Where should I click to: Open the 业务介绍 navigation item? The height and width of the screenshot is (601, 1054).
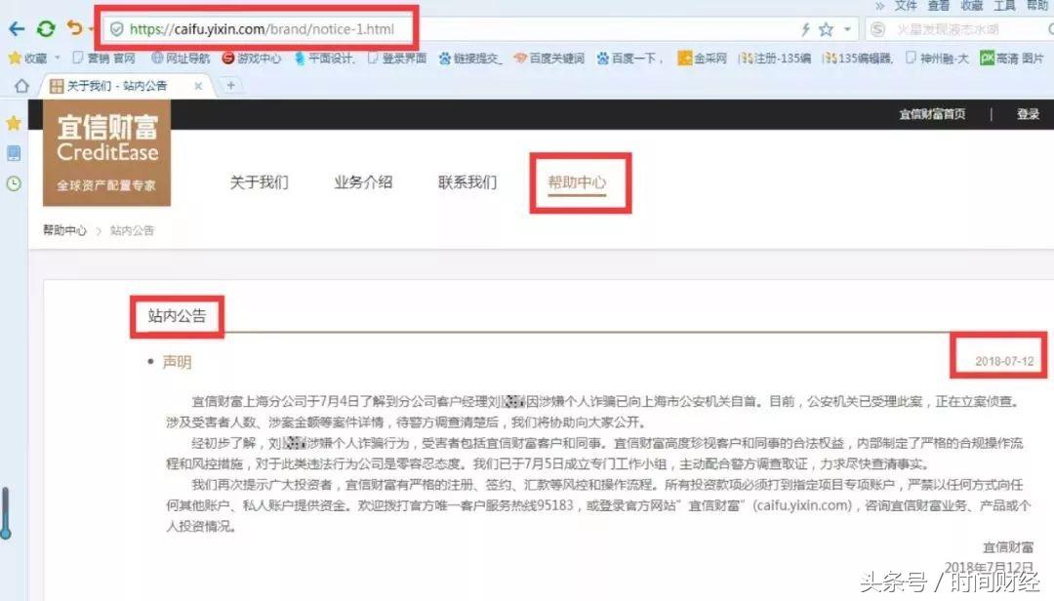[362, 182]
